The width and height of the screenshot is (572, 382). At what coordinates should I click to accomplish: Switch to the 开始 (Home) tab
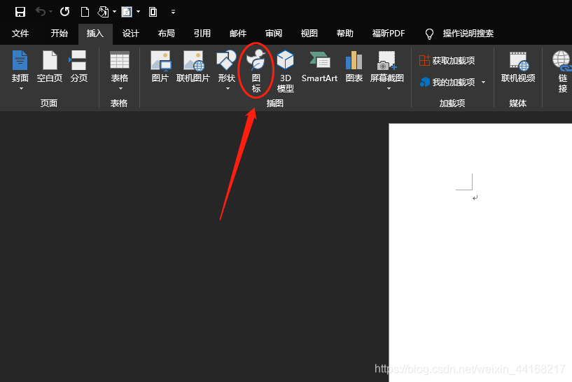coord(59,34)
